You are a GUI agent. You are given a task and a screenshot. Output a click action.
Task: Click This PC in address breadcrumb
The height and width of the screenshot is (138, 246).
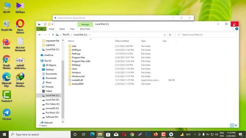(66, 35)
